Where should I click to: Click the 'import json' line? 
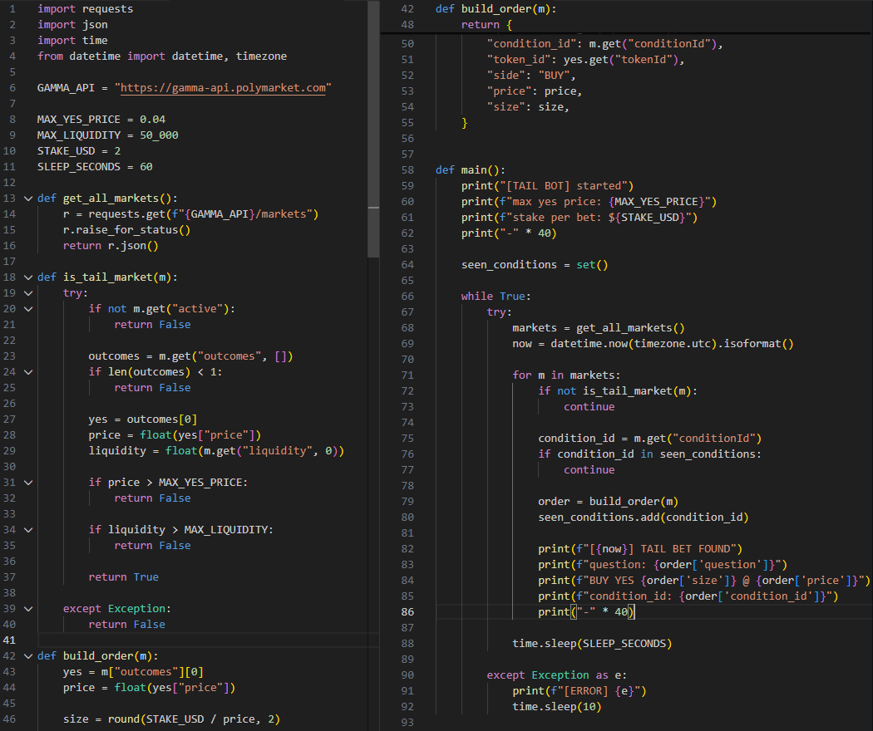pyautogui.click(x=72, y=24)
